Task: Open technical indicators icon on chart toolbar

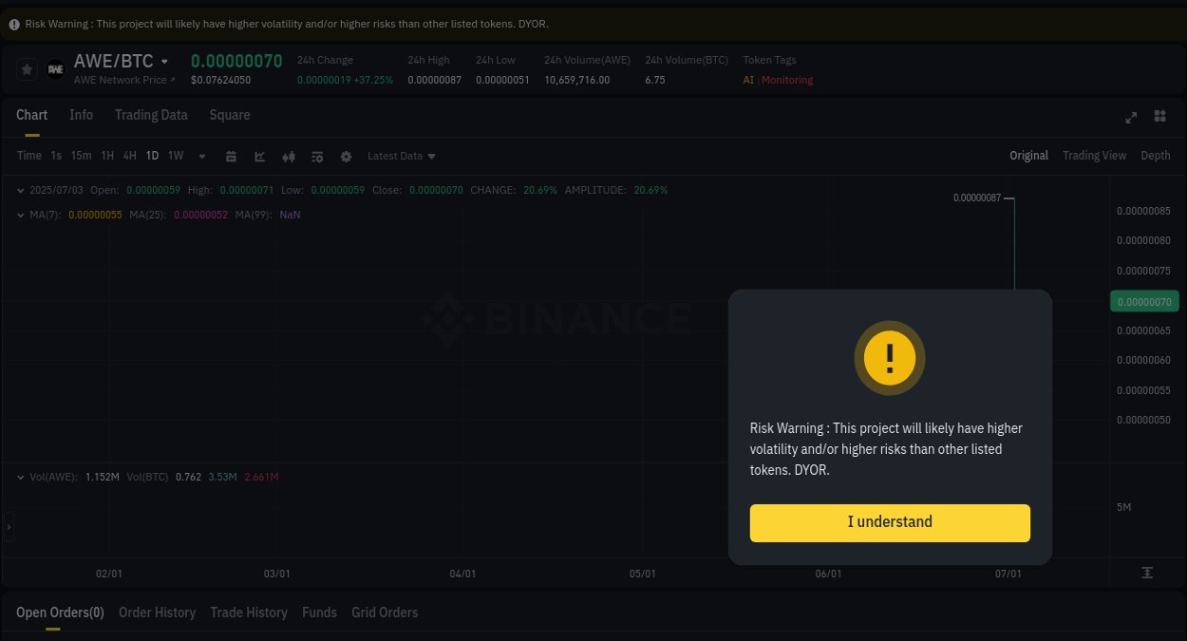Action: pos(317,156)
